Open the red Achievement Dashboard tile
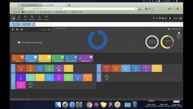Image resolution: width=193 pixels, height=109 pixels. pyautogui.click(x=106, y=68)
